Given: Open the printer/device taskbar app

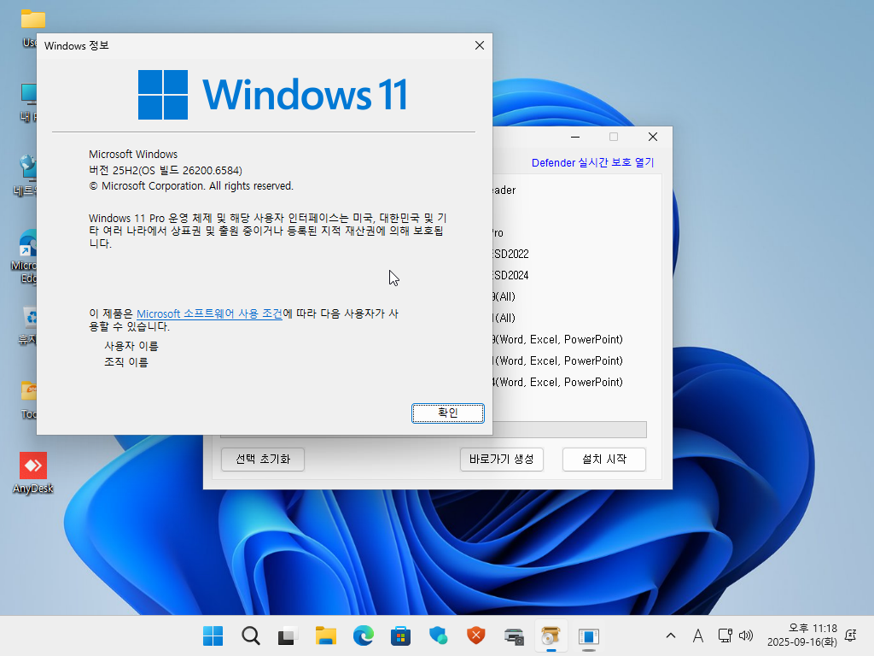Looking at the screenshot, I should point(513,635).
